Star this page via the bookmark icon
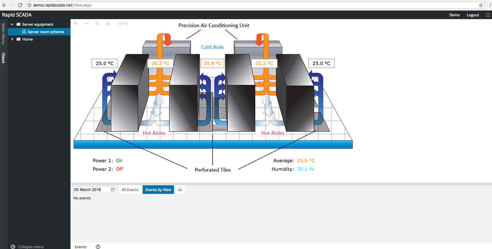This screenshot has height=249, width=492. coord(481,5)
